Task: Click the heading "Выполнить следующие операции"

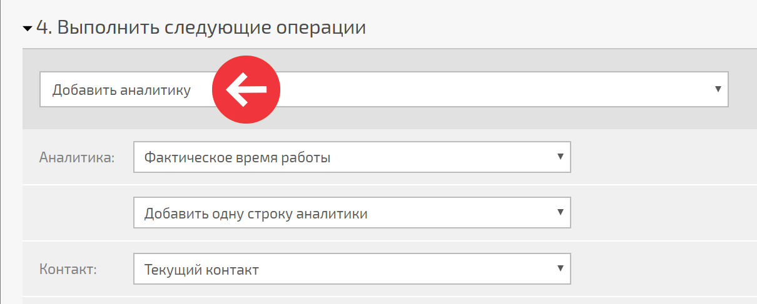Action: click(212, 28)
